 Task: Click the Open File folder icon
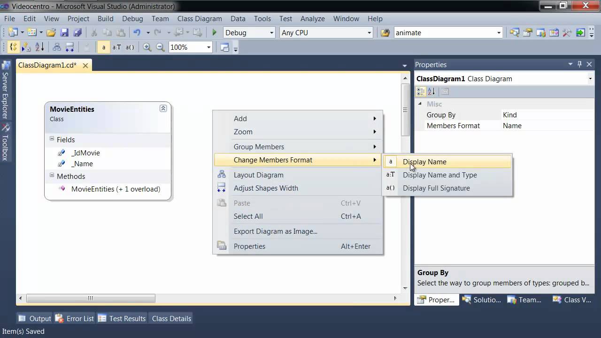pos(51,32)
